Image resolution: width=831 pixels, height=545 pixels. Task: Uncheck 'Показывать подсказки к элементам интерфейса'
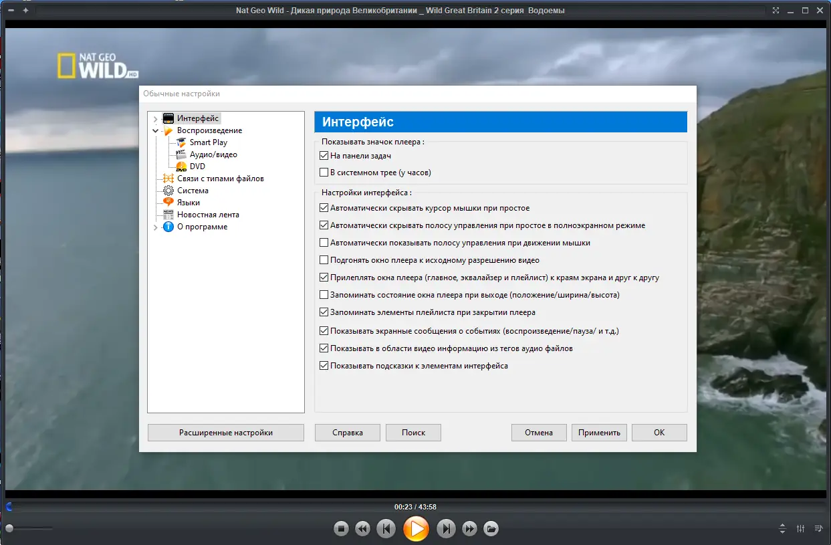click(x=324, y=366)
